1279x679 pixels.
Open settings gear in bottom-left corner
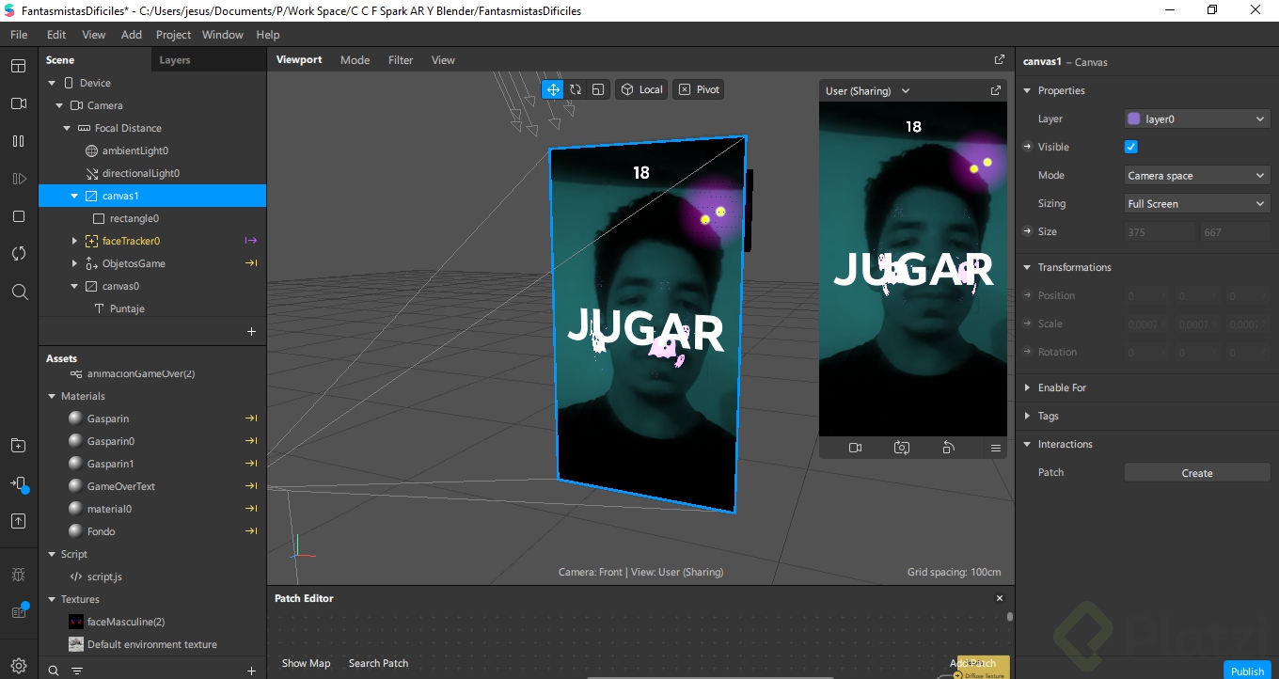click(x=18, y=666)
